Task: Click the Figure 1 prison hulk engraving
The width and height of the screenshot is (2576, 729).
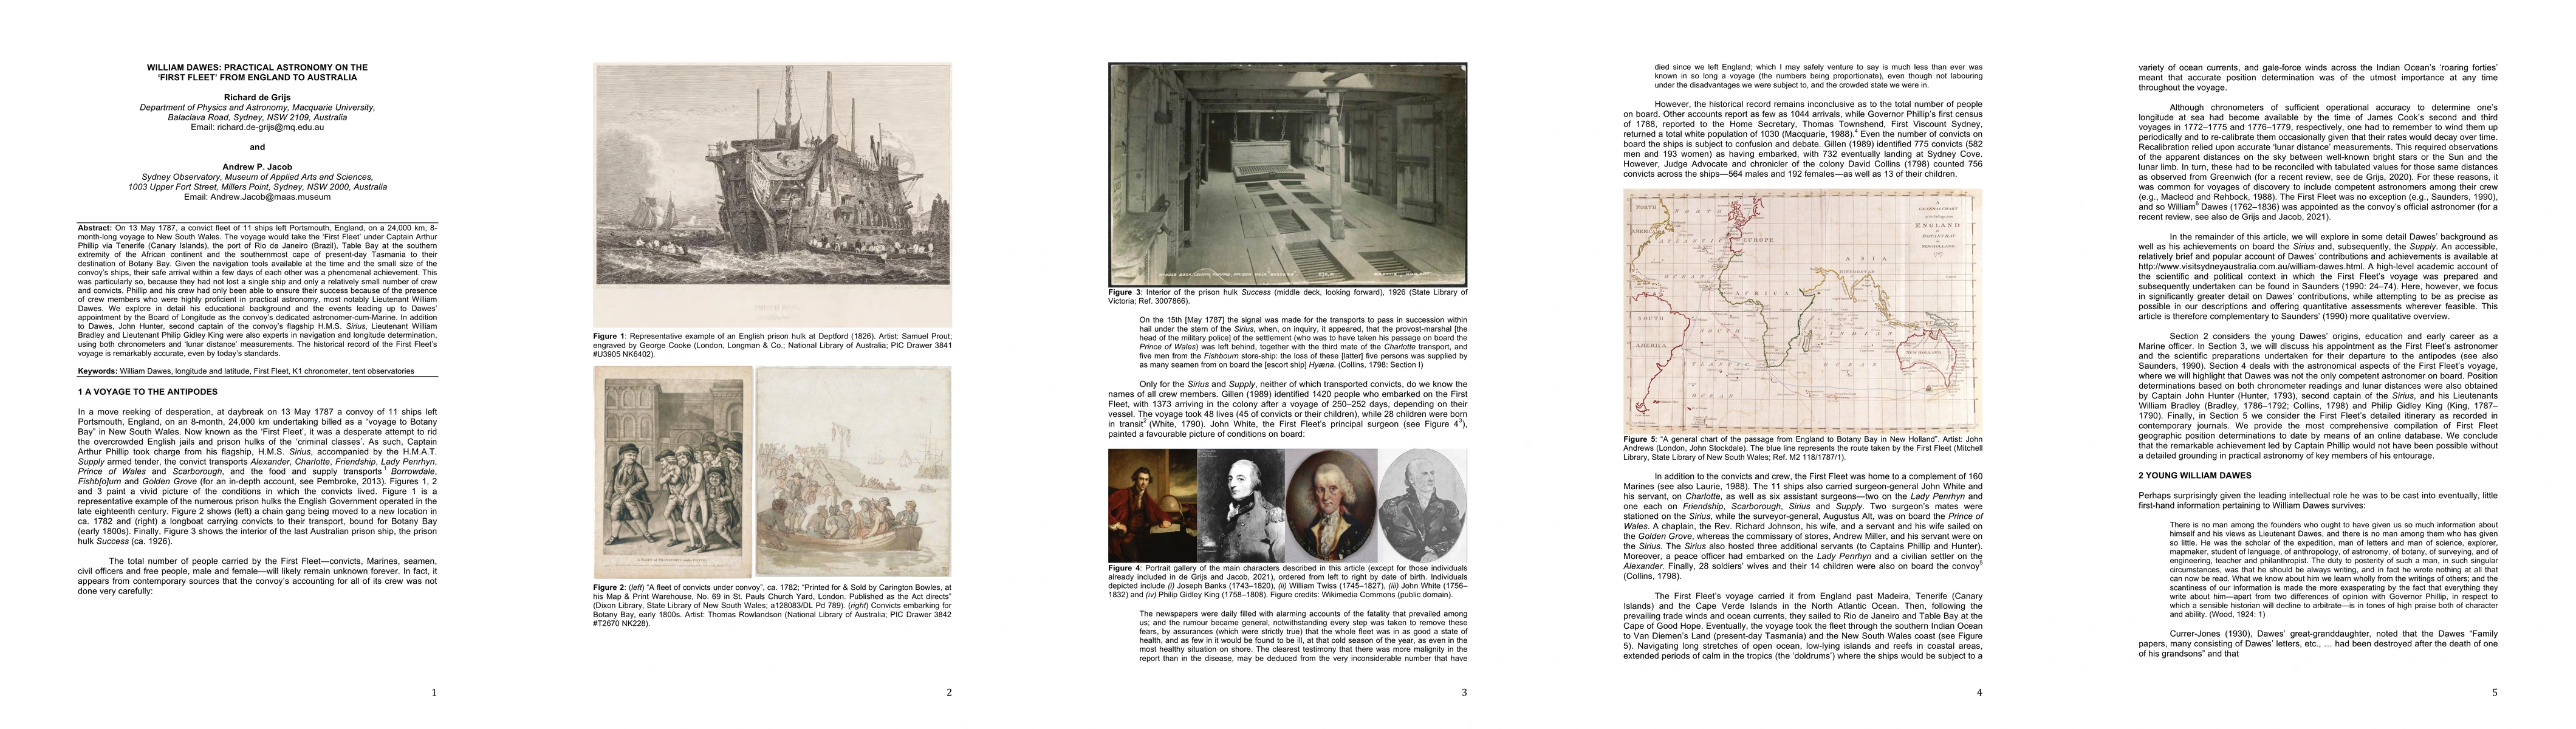Action: pos(772,195)
